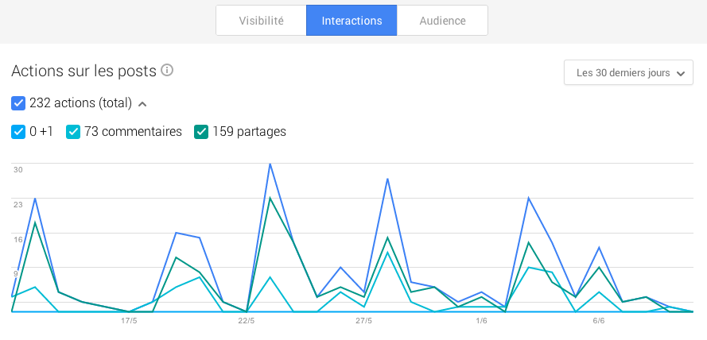
Task: Disable the 73 commentaires checkbox
Action: click(x=73, y=132)
